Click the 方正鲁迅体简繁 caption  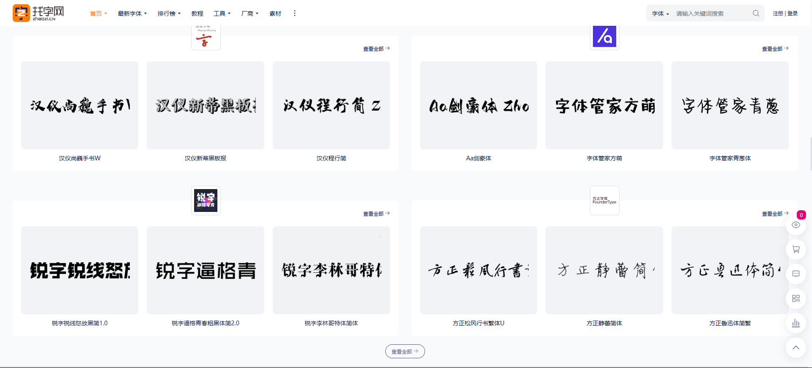tap(730, 323)
